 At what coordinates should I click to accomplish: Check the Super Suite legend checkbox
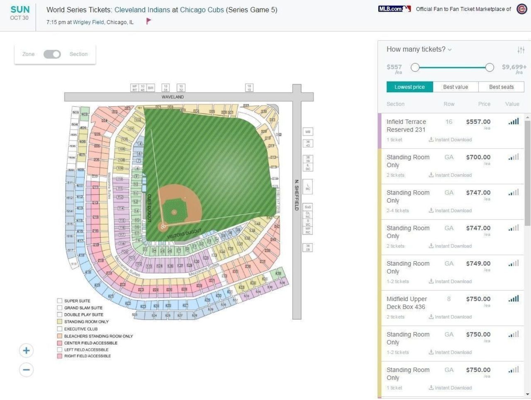(x=60, y=301)
